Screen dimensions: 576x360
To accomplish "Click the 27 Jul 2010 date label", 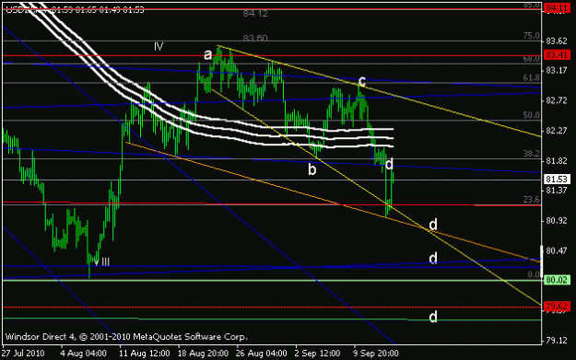I will 23,354.
